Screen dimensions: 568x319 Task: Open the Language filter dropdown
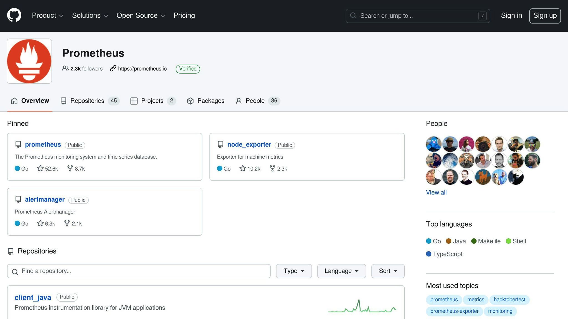341,271
